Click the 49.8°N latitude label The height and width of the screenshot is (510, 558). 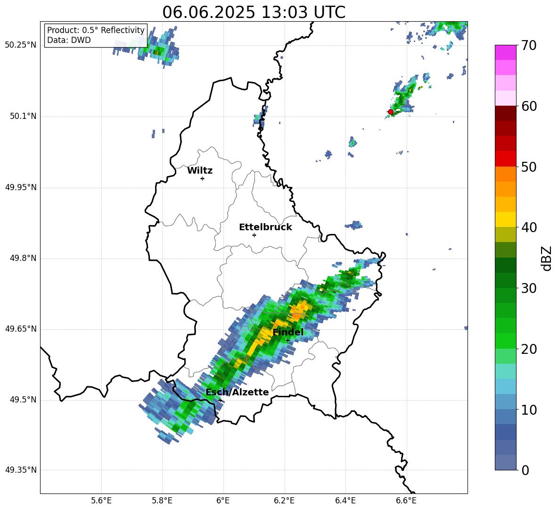23,258
